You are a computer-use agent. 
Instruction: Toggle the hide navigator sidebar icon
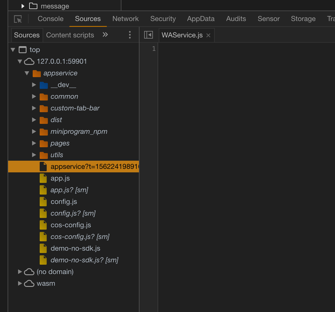click(149, 35)
